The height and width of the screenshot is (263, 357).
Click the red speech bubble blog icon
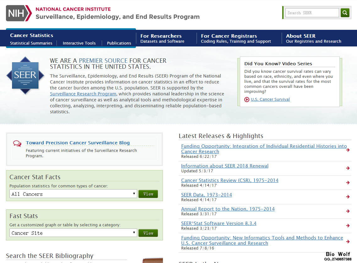17,143
